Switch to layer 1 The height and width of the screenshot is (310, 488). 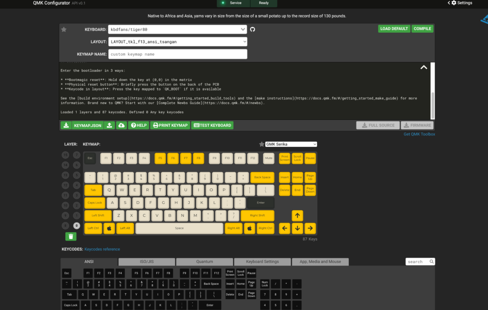click(77, 215)
